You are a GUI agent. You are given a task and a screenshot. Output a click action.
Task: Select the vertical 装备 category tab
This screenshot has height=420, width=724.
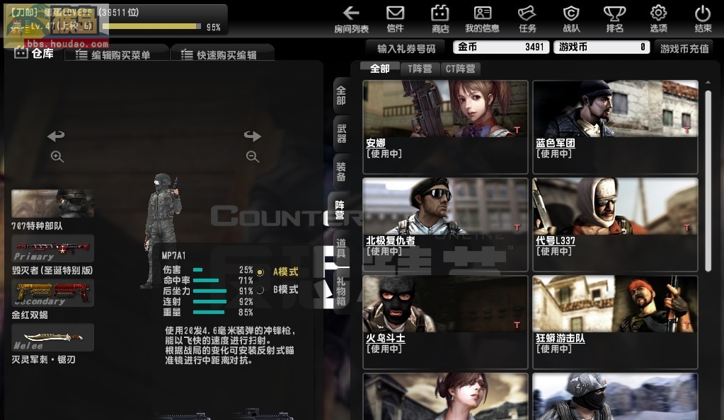[341, 172]
